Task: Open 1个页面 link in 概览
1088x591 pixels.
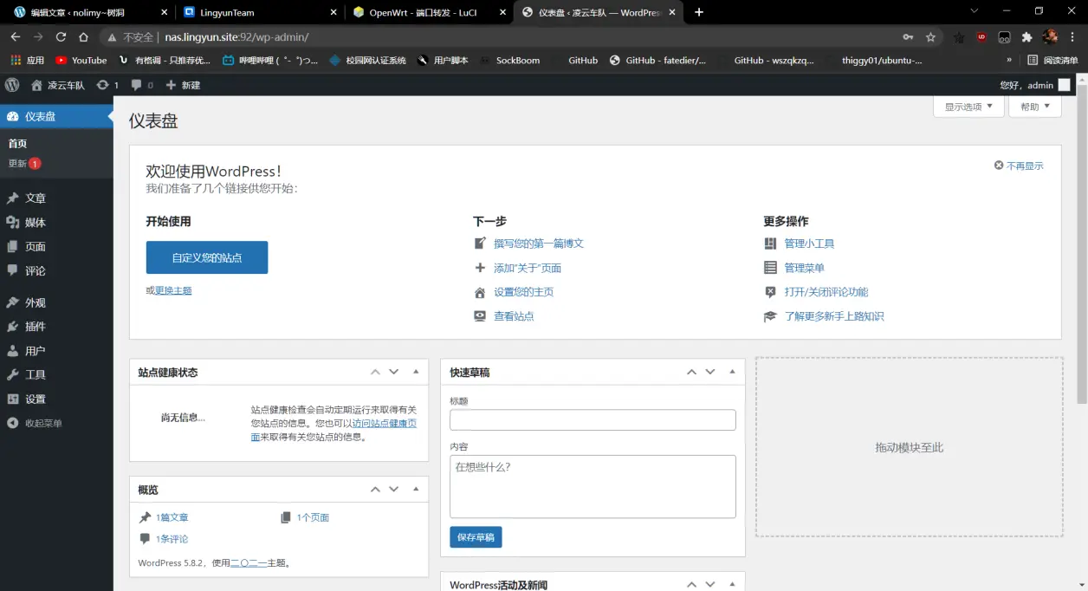Action: [313, 517]
